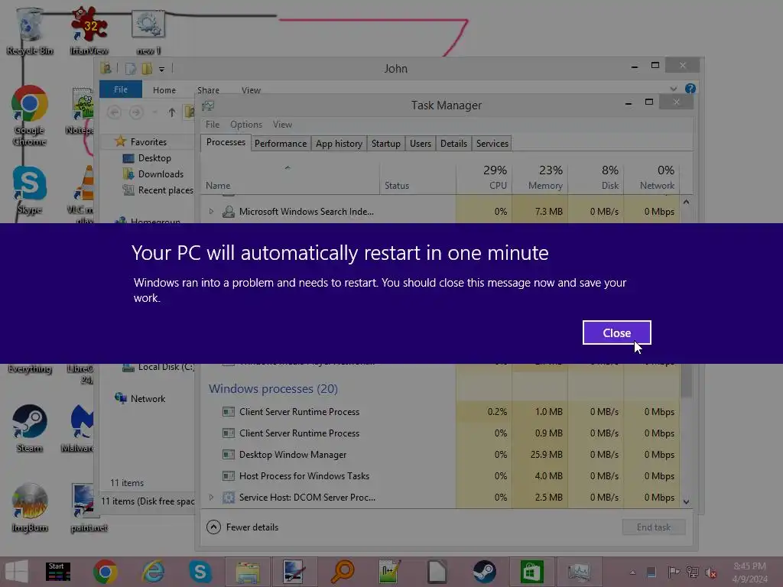Select Desktop under Favorites
This screenshot has height=587, width=783.
tap(148, 158)
